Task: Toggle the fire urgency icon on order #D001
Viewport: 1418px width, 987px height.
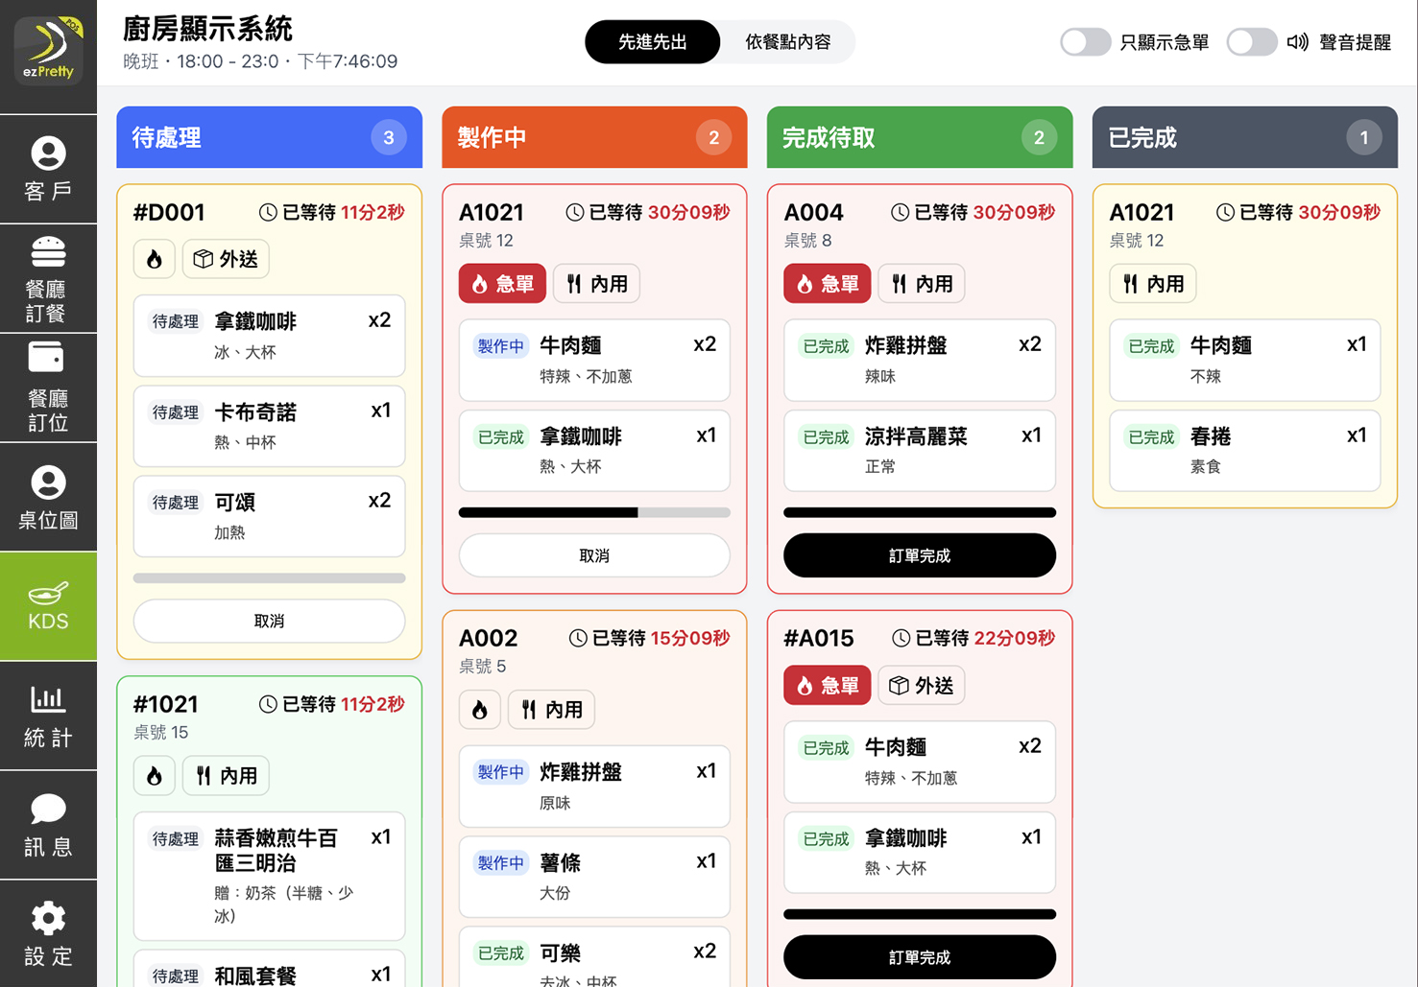Action: [155, 258]
